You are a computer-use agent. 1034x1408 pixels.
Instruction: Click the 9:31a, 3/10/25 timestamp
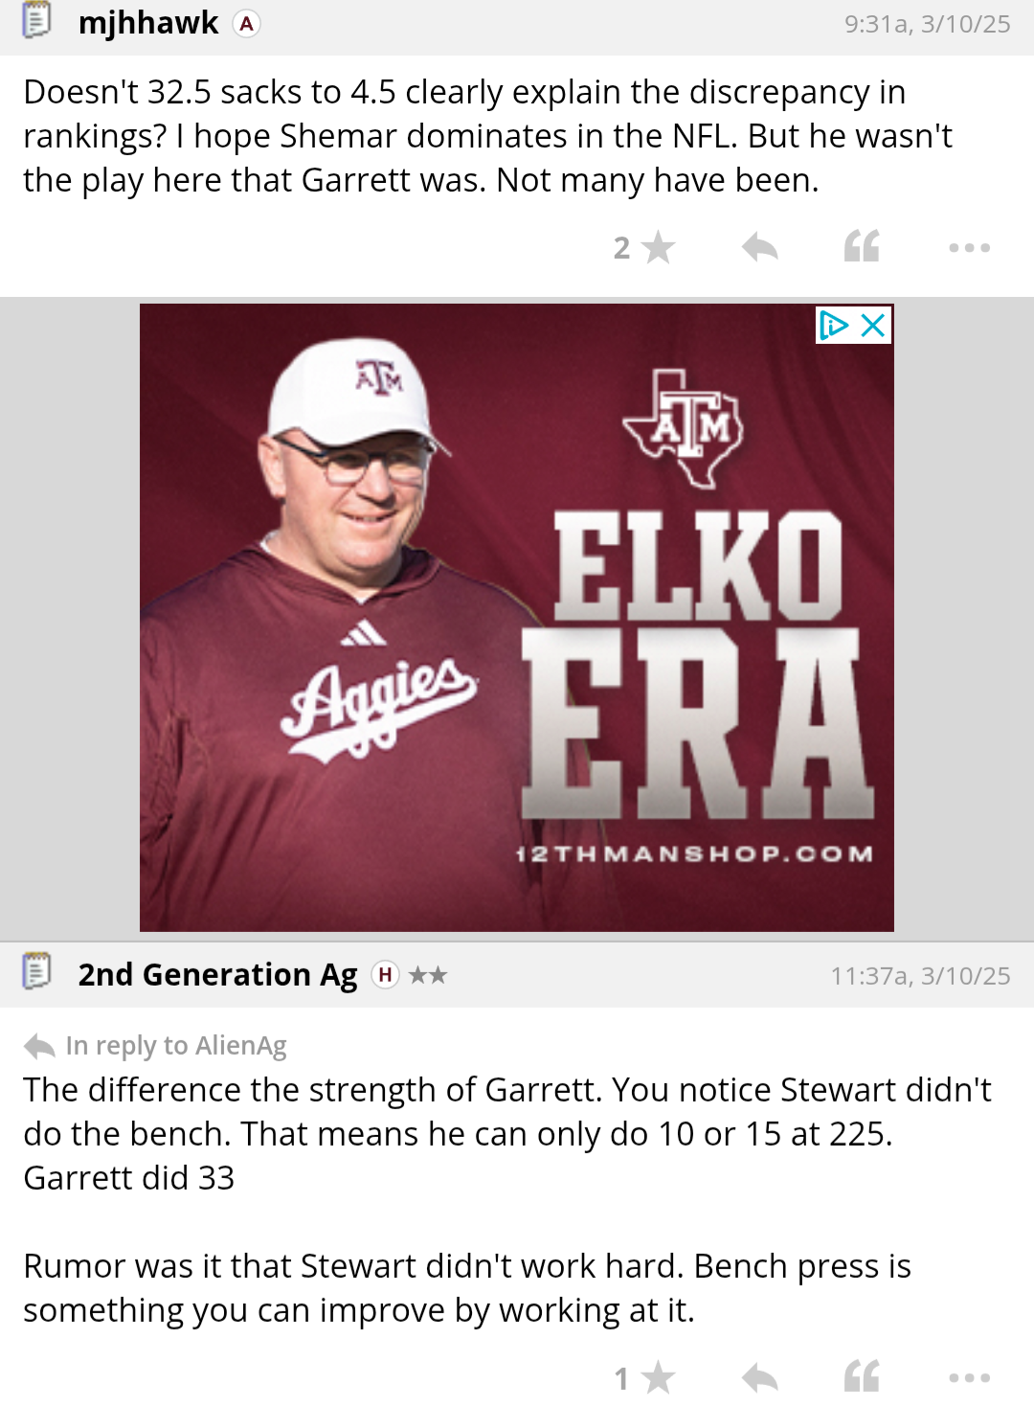click(x=927, y=24)
